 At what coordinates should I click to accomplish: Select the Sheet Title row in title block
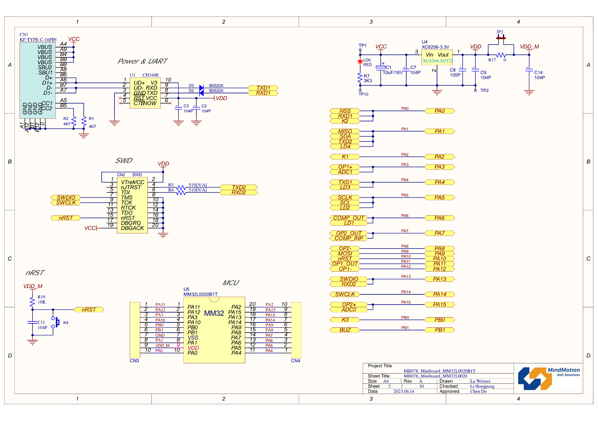tap(378, 376)
